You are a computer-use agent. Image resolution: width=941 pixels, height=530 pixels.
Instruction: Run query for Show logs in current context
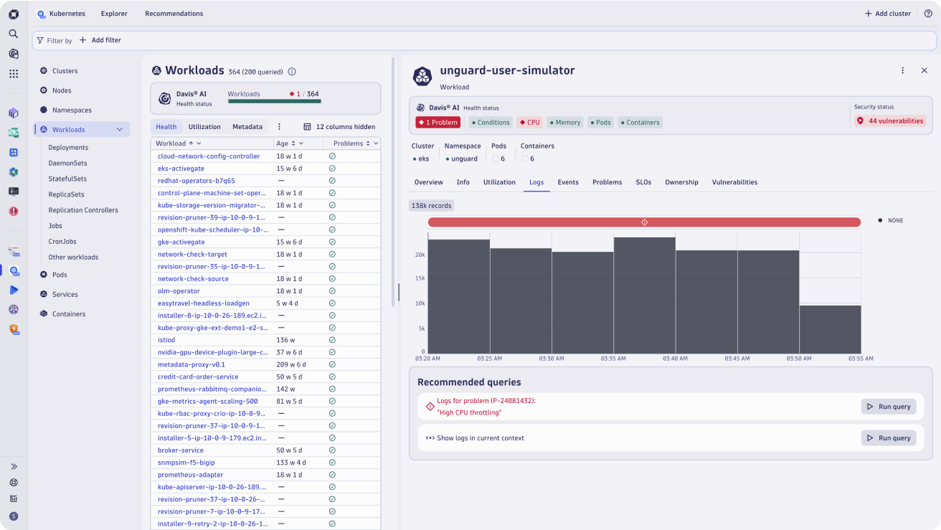[889, 437]
